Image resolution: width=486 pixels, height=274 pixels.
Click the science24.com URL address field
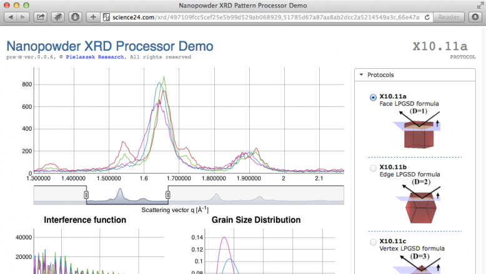click(265, 18)
